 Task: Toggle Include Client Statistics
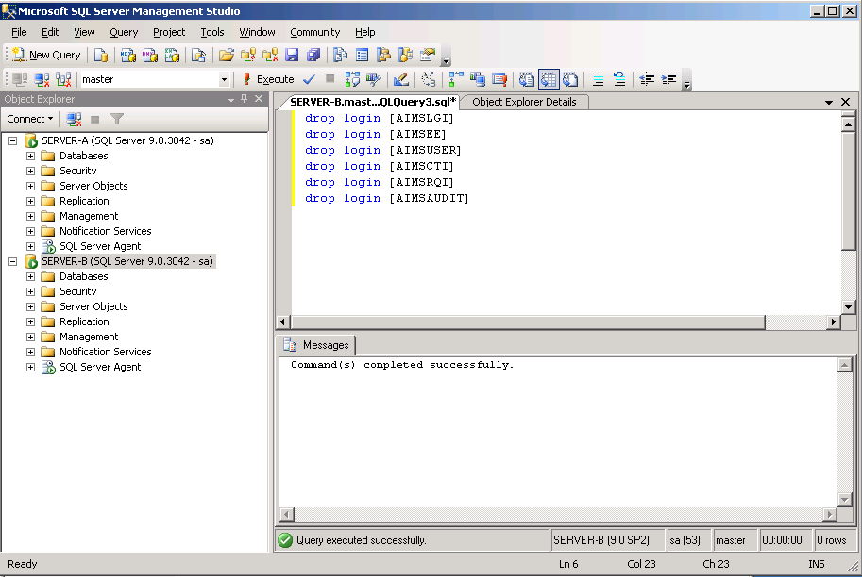[476, 79]
